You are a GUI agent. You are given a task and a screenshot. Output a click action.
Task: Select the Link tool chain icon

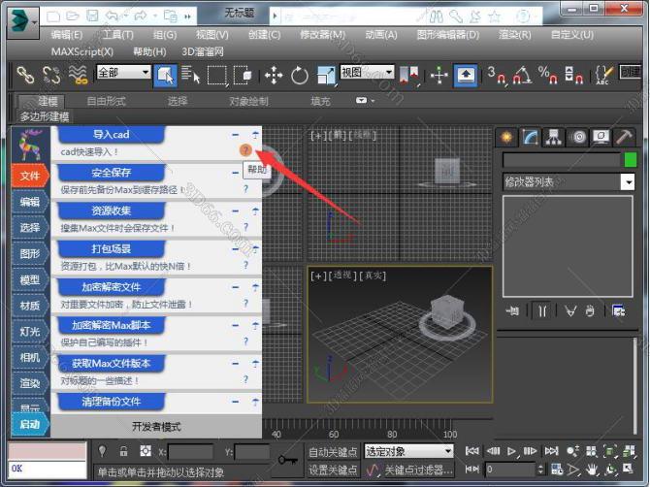25,75
